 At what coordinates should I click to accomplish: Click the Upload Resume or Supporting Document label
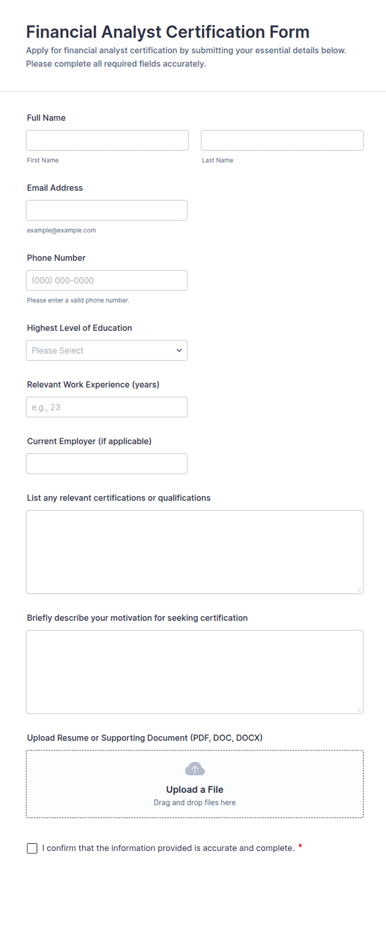pos(145,738)
